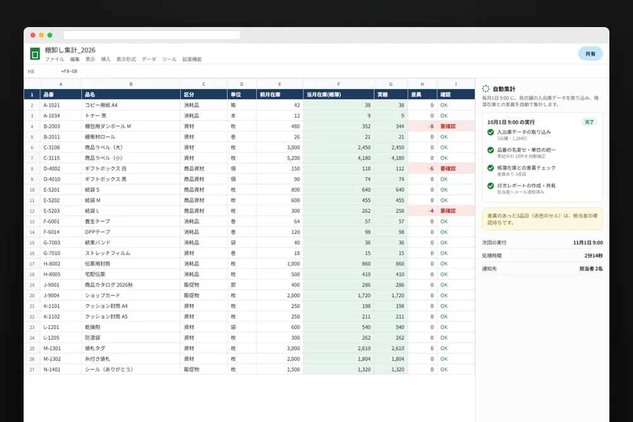
Task: Click the 当月在庫(帳簿) header cell
Action: click(339, 94)
